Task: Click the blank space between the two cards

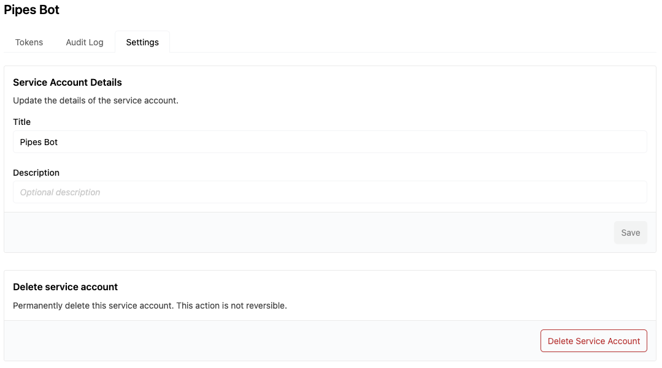Action: tap(329, 261)
